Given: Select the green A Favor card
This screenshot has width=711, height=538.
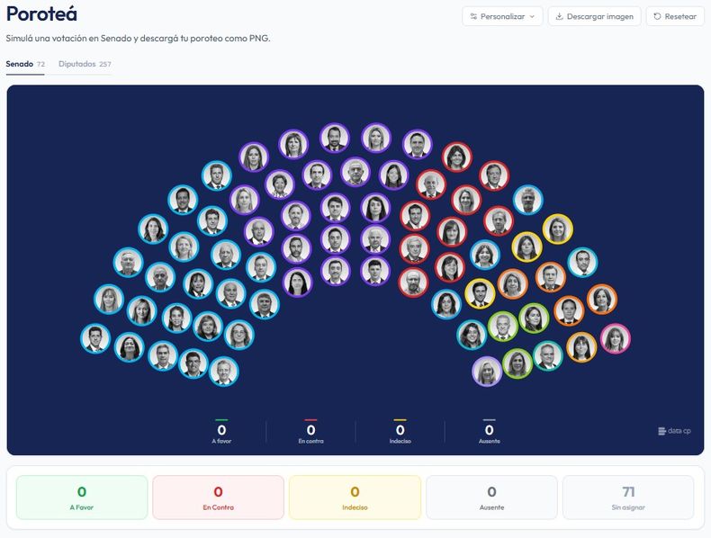Looking at the screenshot, I should tap(82, 498).
